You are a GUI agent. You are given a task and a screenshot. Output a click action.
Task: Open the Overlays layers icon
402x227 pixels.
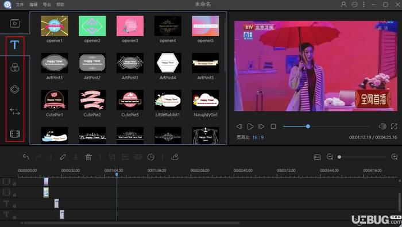click(14, 89)
